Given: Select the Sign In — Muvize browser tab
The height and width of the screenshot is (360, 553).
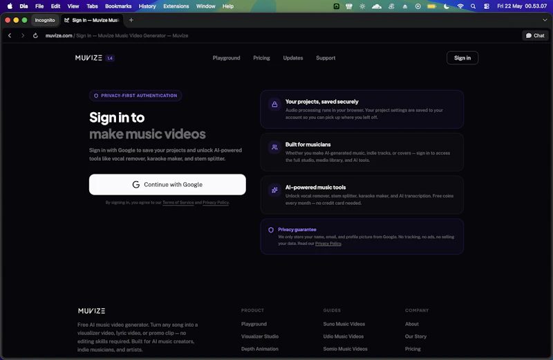Looking at the screenshot, I should coord(93,20).
